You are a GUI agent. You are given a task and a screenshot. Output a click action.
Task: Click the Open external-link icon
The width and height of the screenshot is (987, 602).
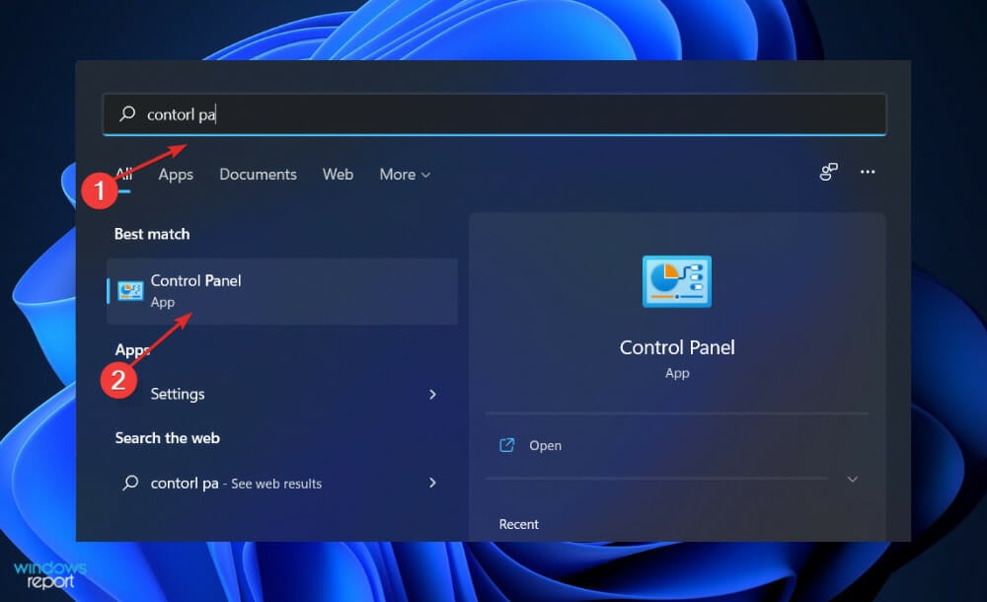click(506, 445)
